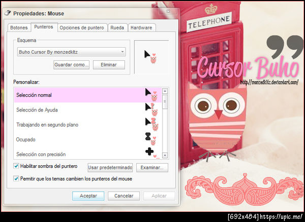The image size is (305, 222).
Task: Select the Punteros tab
Action: pyautogui.click(x=44, y=27)
